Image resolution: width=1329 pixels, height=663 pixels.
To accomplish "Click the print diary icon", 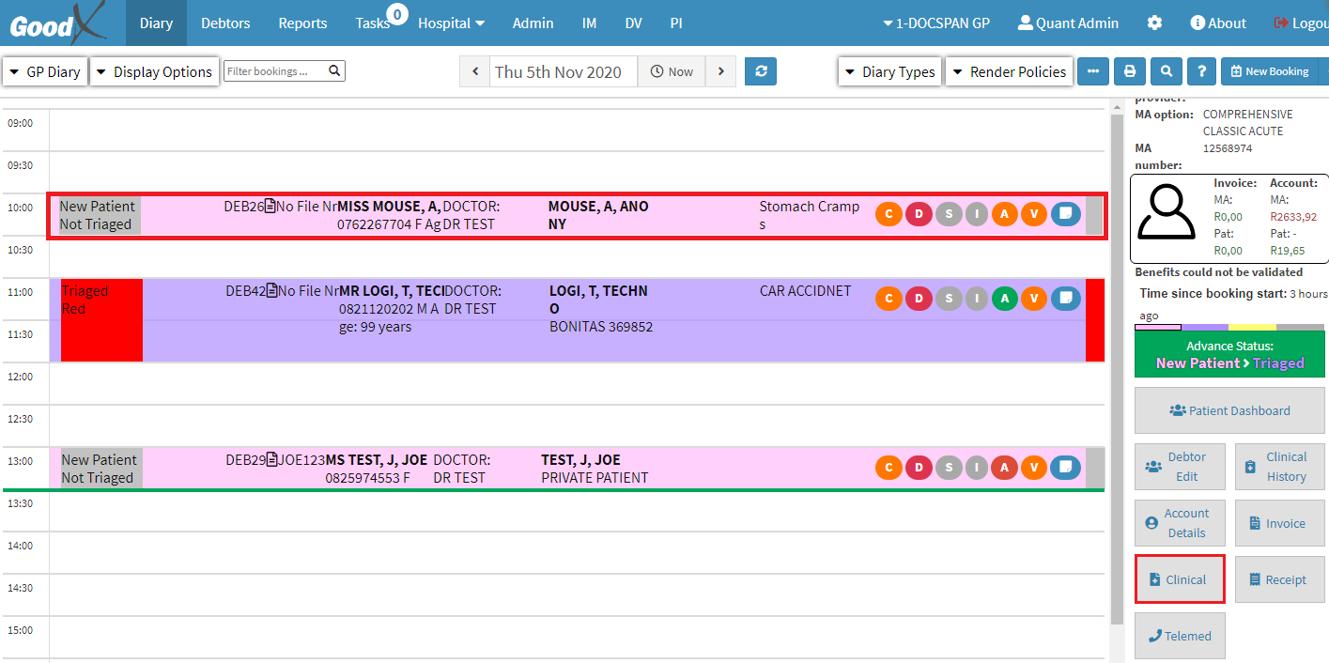I will coord(1130,71).
